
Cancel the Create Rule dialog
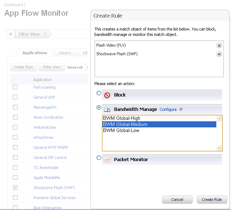tap(177, 200)
